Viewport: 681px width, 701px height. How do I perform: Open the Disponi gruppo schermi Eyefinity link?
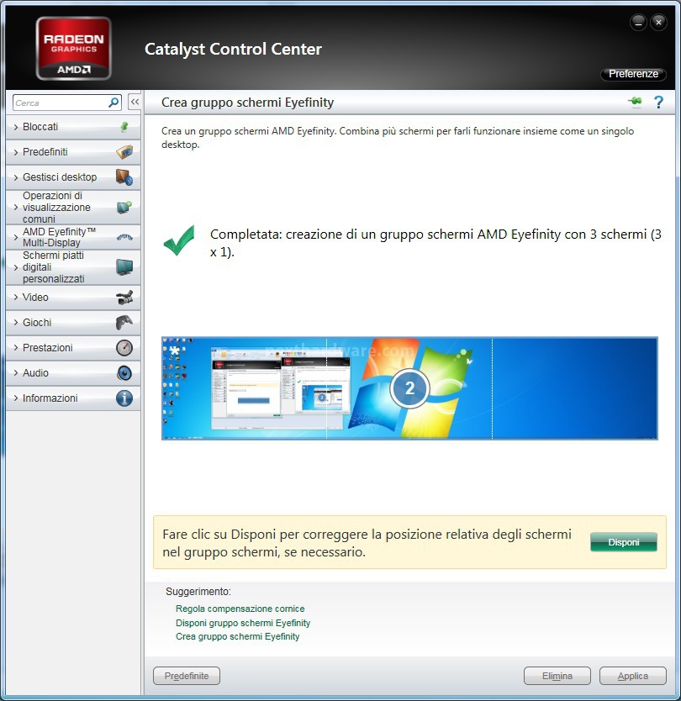click(243, 623)
